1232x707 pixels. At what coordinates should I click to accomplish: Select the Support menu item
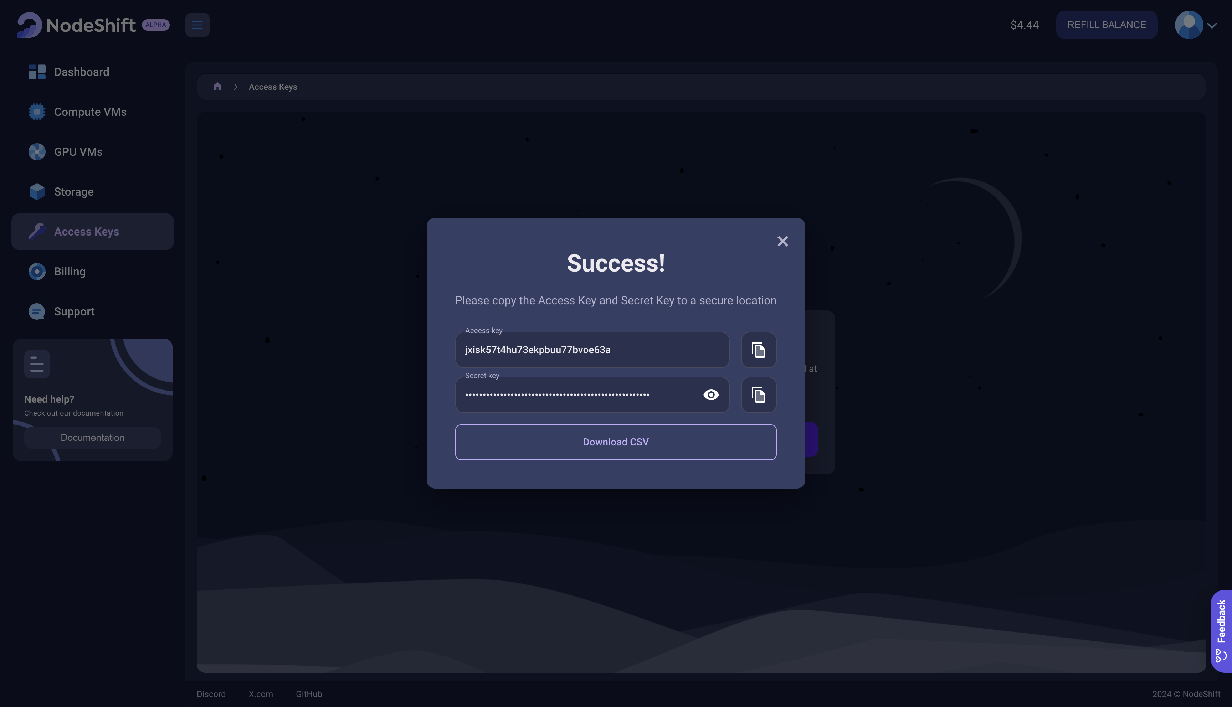pos(75,311)
